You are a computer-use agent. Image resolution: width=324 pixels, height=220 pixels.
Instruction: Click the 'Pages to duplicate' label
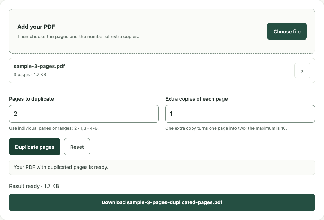pos(31,99)
